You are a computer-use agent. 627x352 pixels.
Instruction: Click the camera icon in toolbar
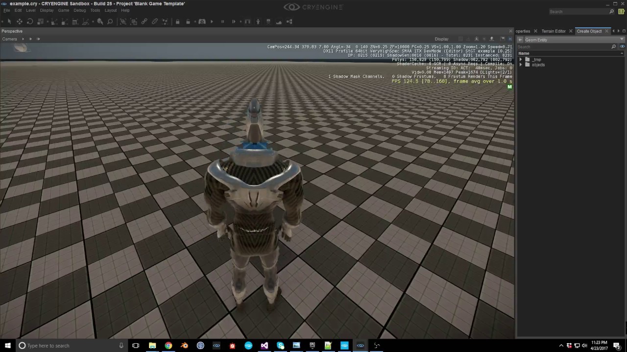[x=202, y=22]
